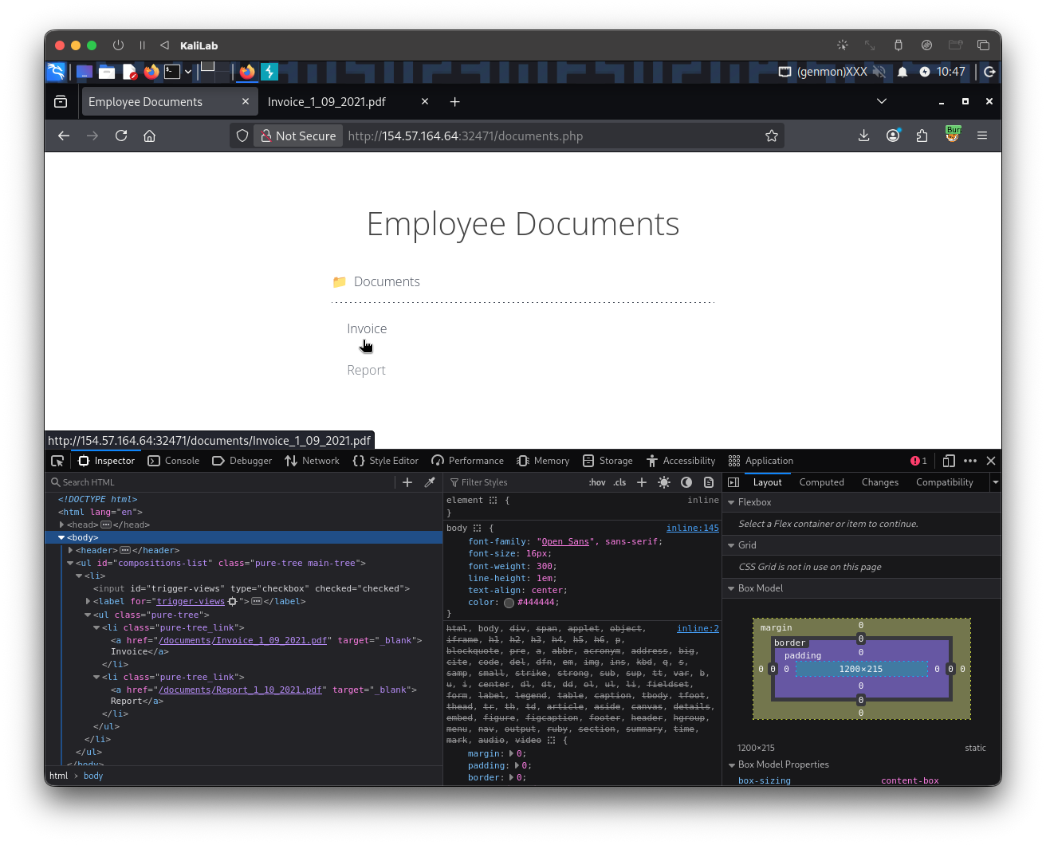Activate the element picker tool in DevTools
This screenshot has height=845, width=1046.
click(57, 461)
